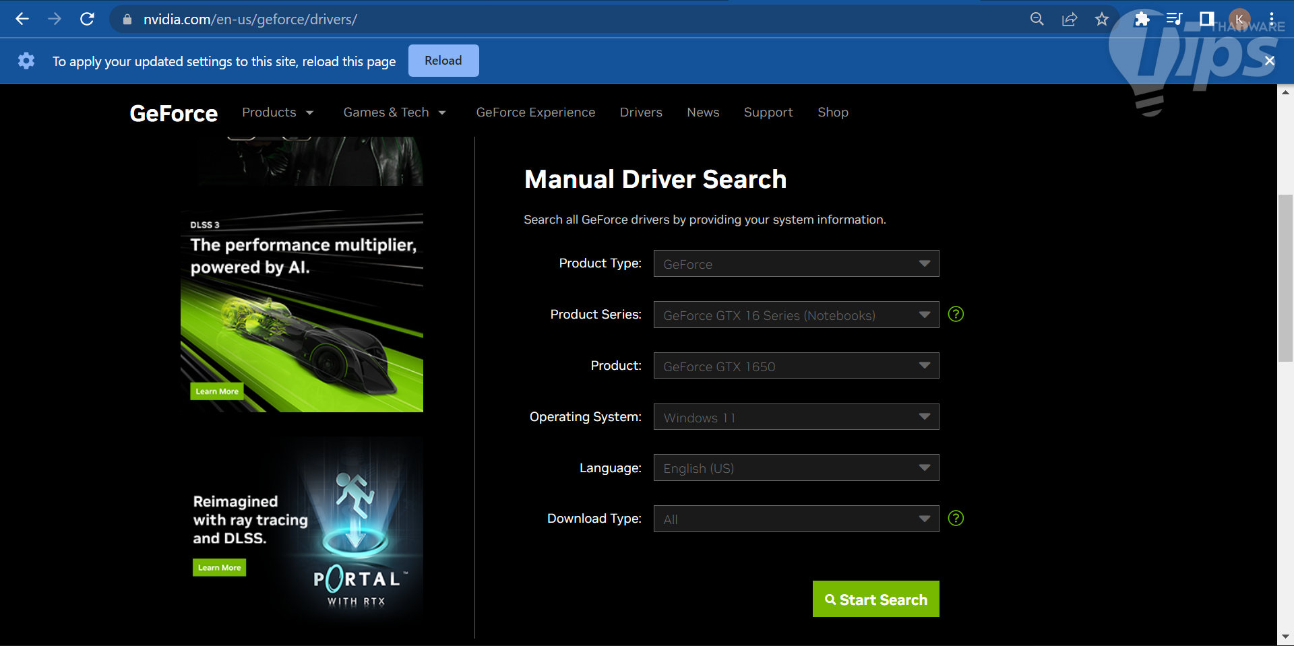Click the Reload button in the infobar

pos(443,61)
